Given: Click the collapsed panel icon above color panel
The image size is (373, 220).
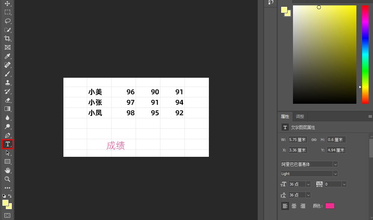Looking at the screenshot, I should click(271, 2).
